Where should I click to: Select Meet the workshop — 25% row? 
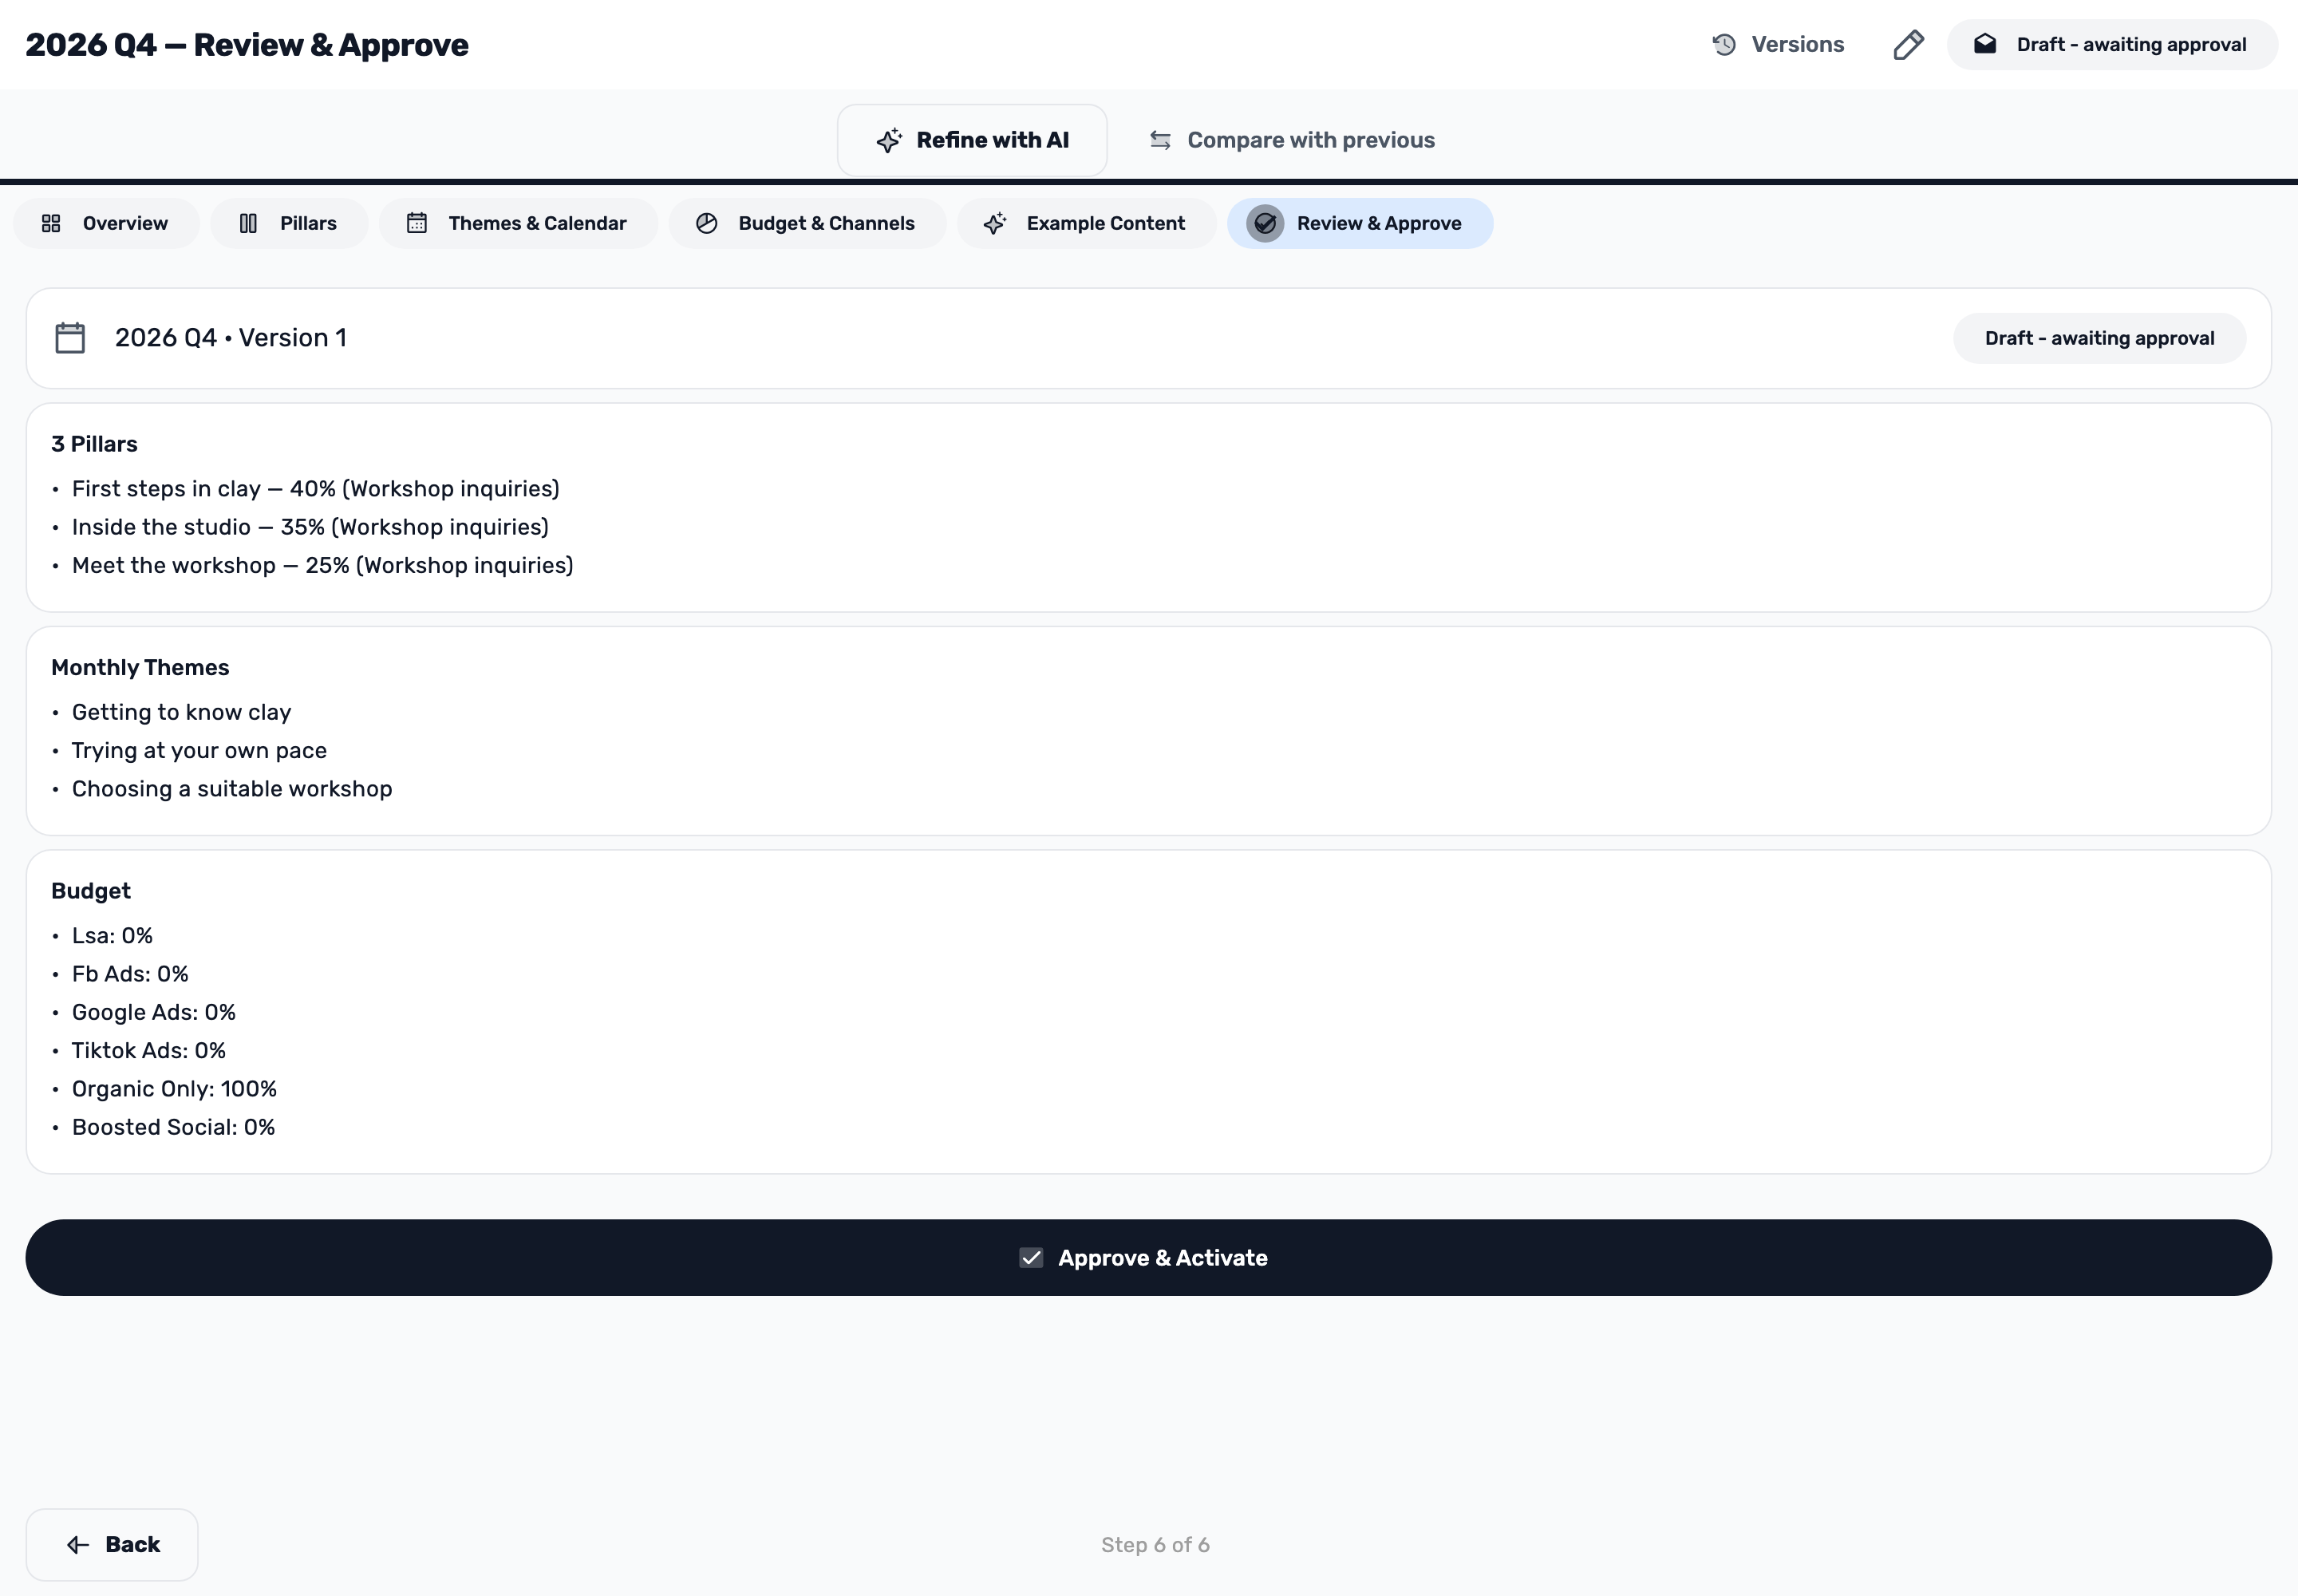[323, 565]
